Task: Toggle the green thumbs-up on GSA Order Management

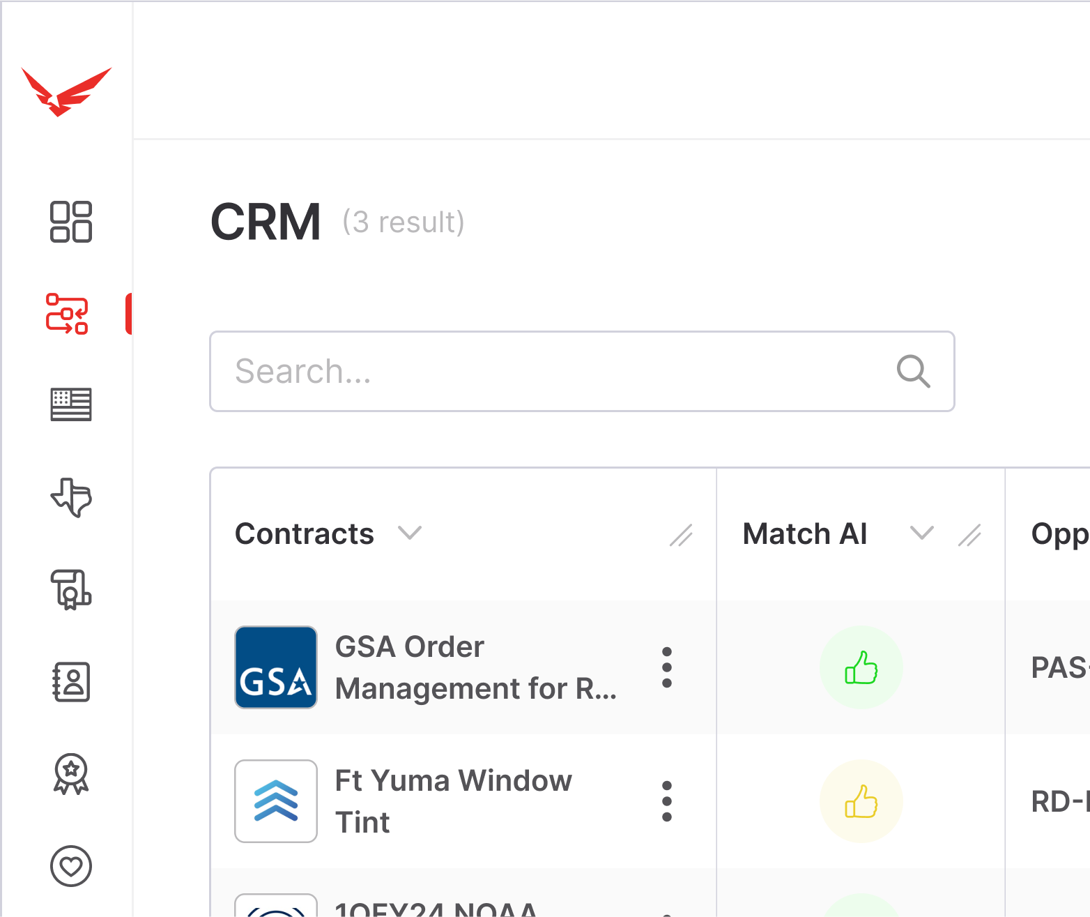Action: (x=861, y=667)
